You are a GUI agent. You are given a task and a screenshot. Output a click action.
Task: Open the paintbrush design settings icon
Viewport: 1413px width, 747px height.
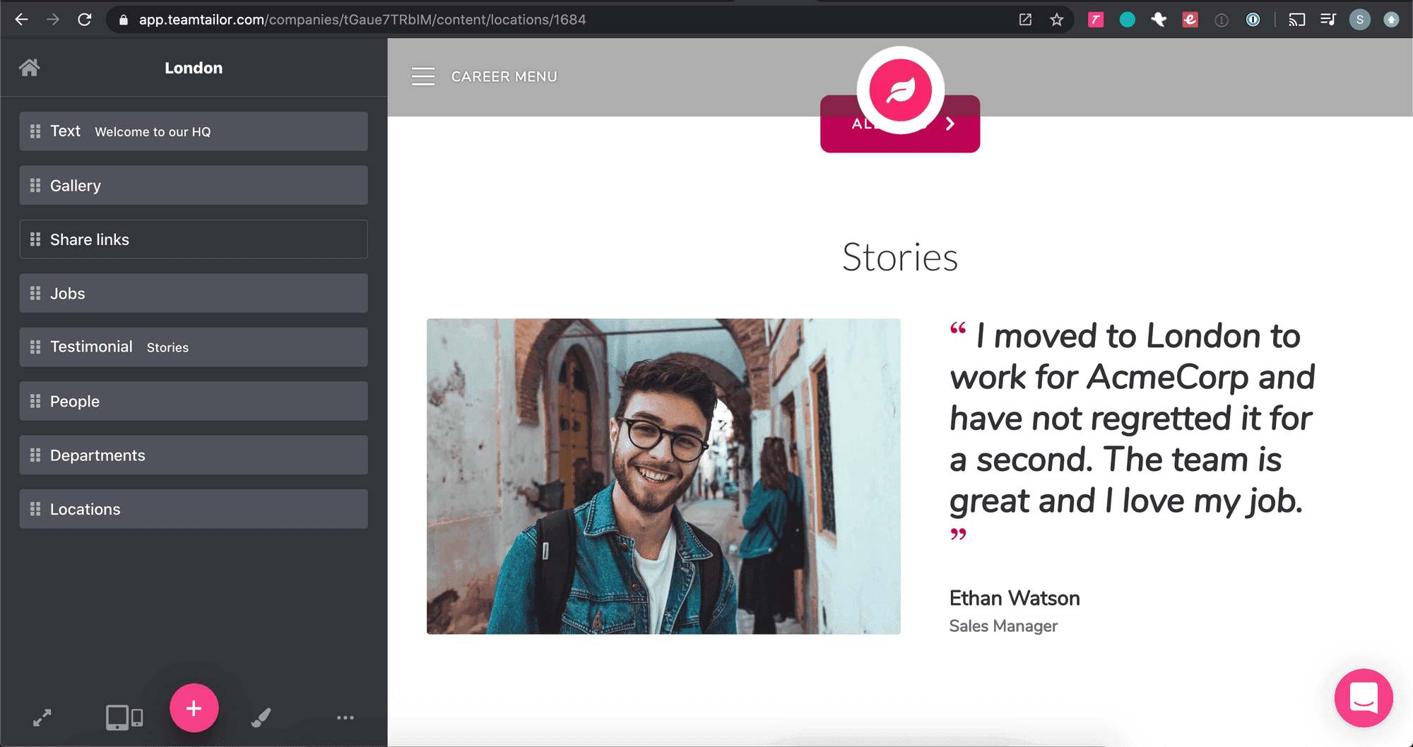point(261,718)
